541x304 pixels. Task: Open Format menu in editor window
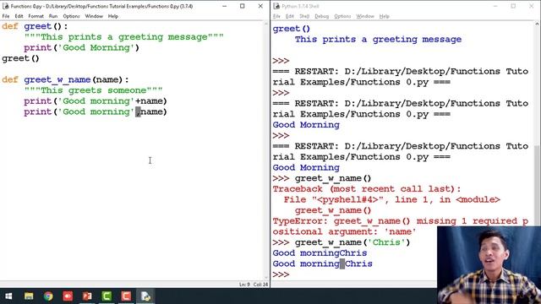(36, 16)
